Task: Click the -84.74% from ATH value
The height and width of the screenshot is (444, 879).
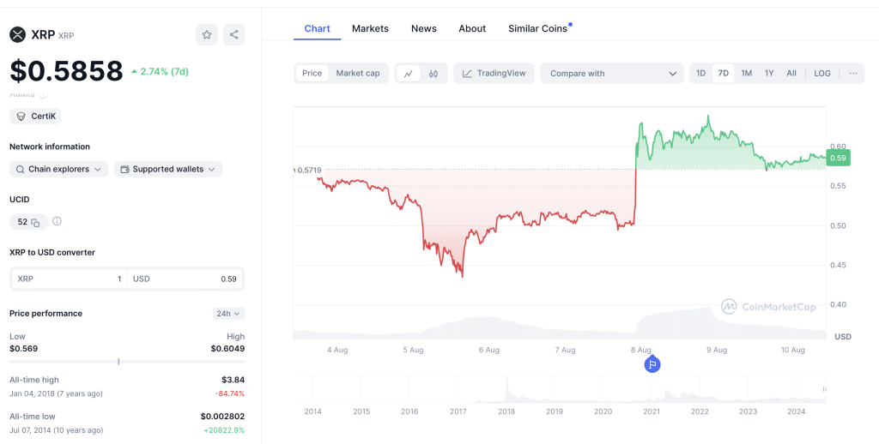Action: (x=230, y=393)
